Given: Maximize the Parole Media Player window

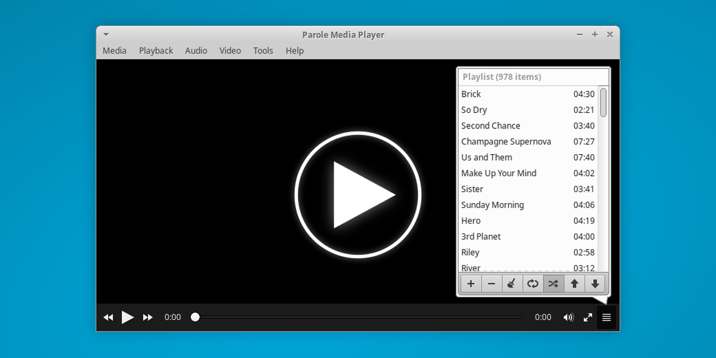Looking at the screenshot, I should [x=595, y=34].
